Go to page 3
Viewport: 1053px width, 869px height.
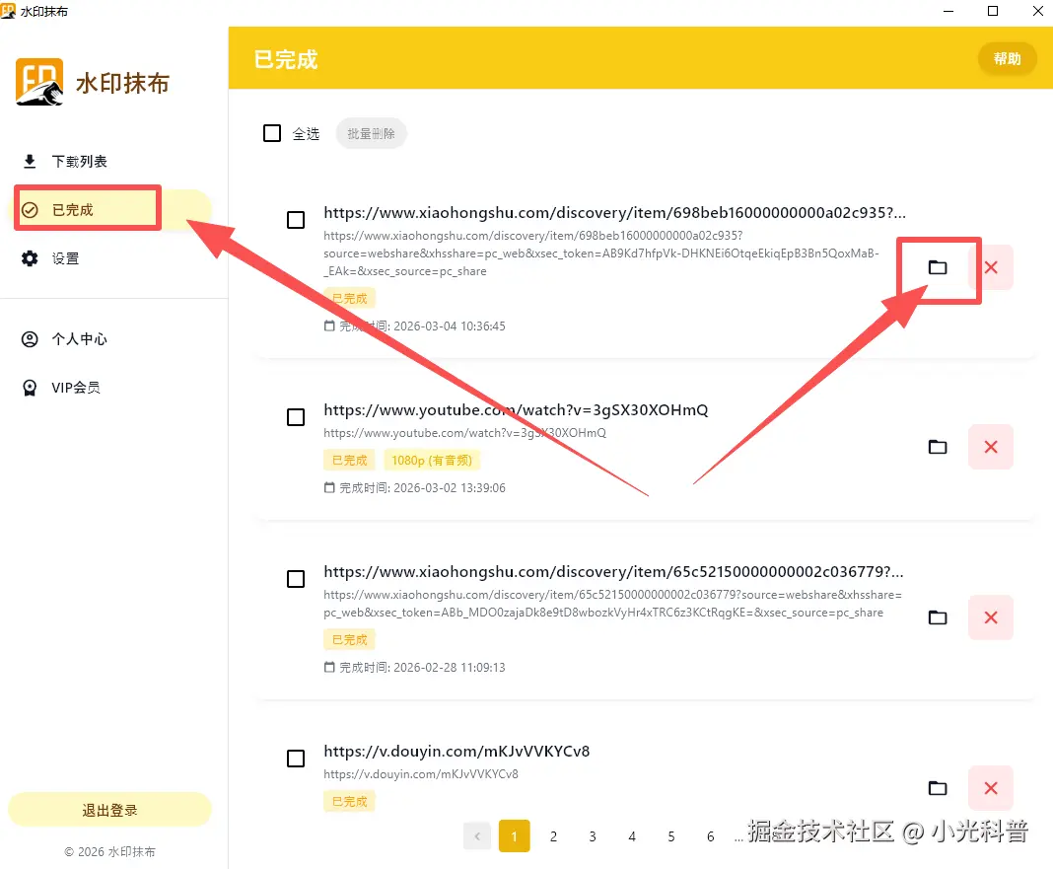(593, 836)
